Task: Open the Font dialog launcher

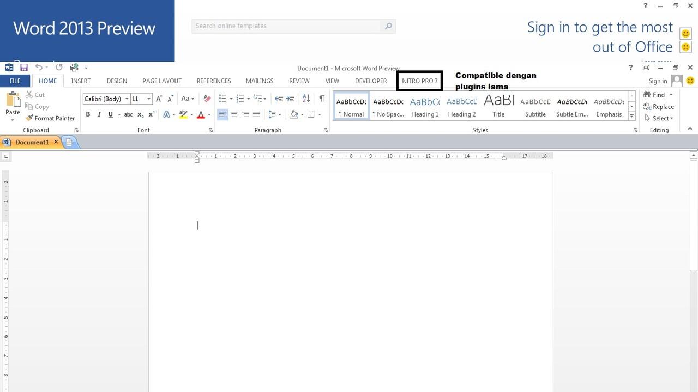Action: (x=210, y=131)
